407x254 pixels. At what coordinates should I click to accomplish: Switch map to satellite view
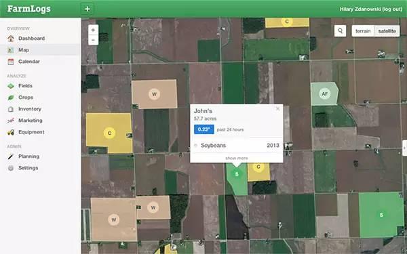coord(387,31)
